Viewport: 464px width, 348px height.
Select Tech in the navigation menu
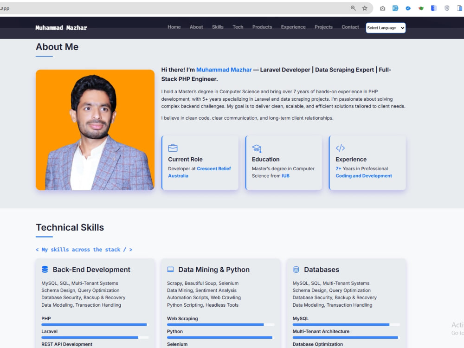click(238, 27)
